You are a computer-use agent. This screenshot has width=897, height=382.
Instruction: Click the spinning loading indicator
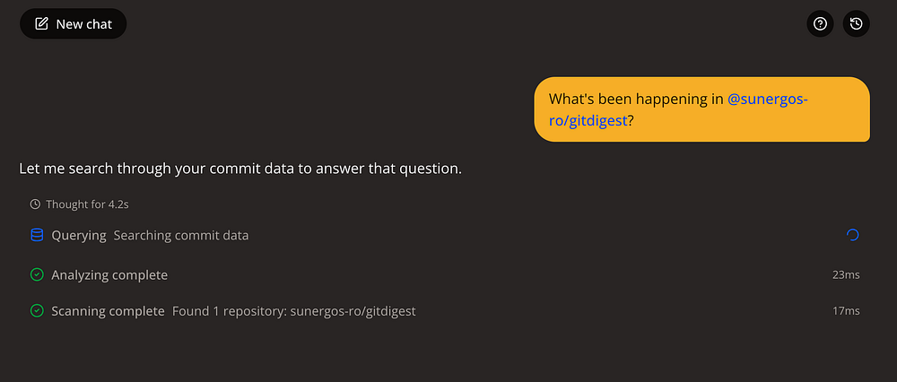coord(852,235)
